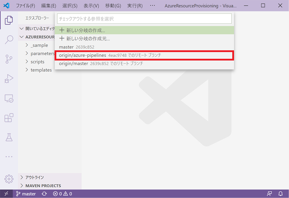Screen dimensions: 289x198
Task: Open the 表示(V) menu
Action: pos(91,6)
